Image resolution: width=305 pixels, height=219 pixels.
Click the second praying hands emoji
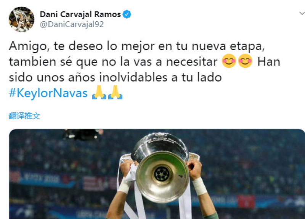tap(115, 92)
